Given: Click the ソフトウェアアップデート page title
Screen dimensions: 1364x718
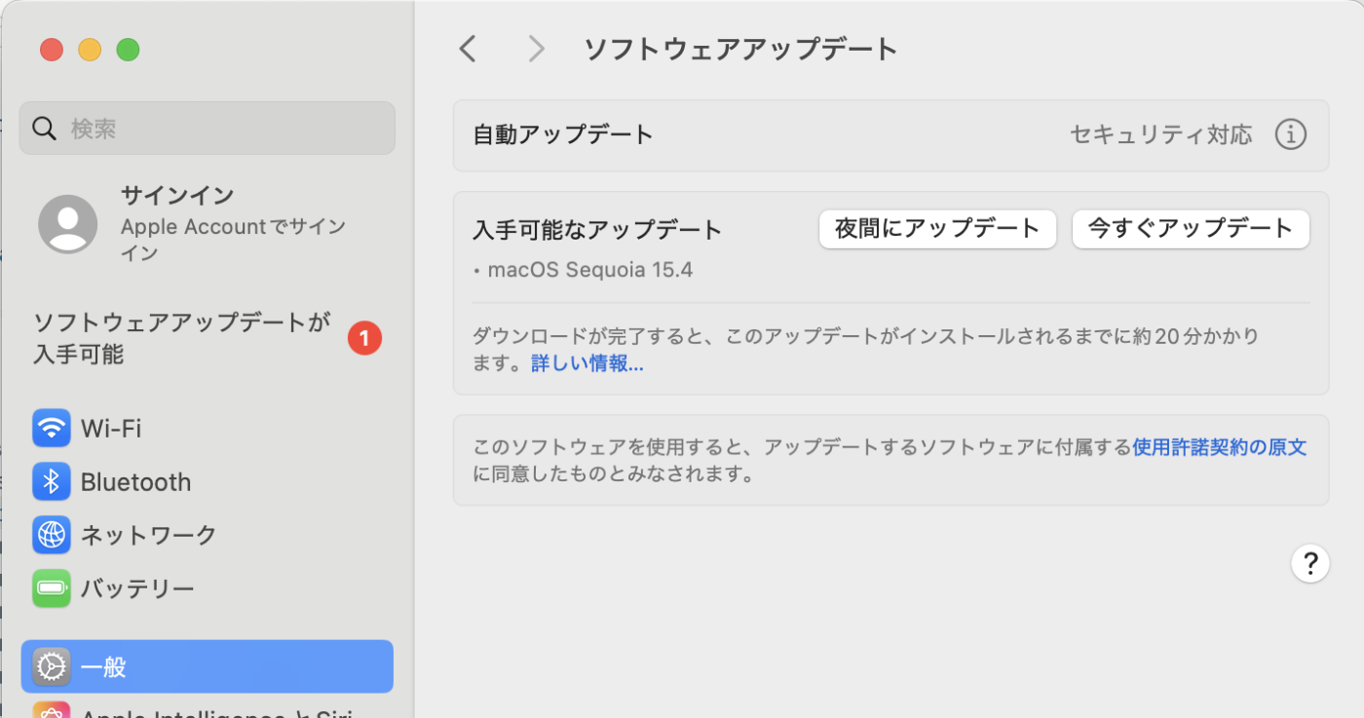Looking at the screenshot, I should [740, 49].
